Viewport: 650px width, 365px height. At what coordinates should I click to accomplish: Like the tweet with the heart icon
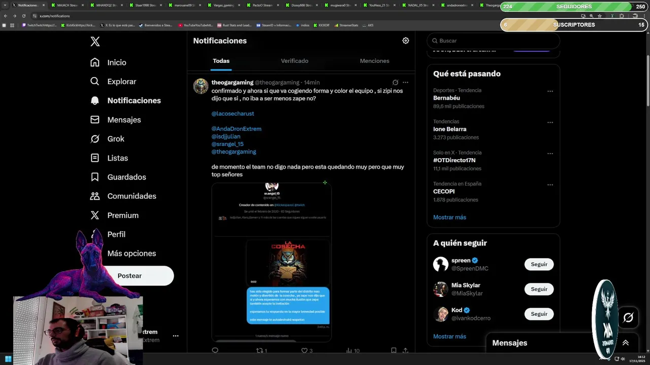(x=304, y=350)
